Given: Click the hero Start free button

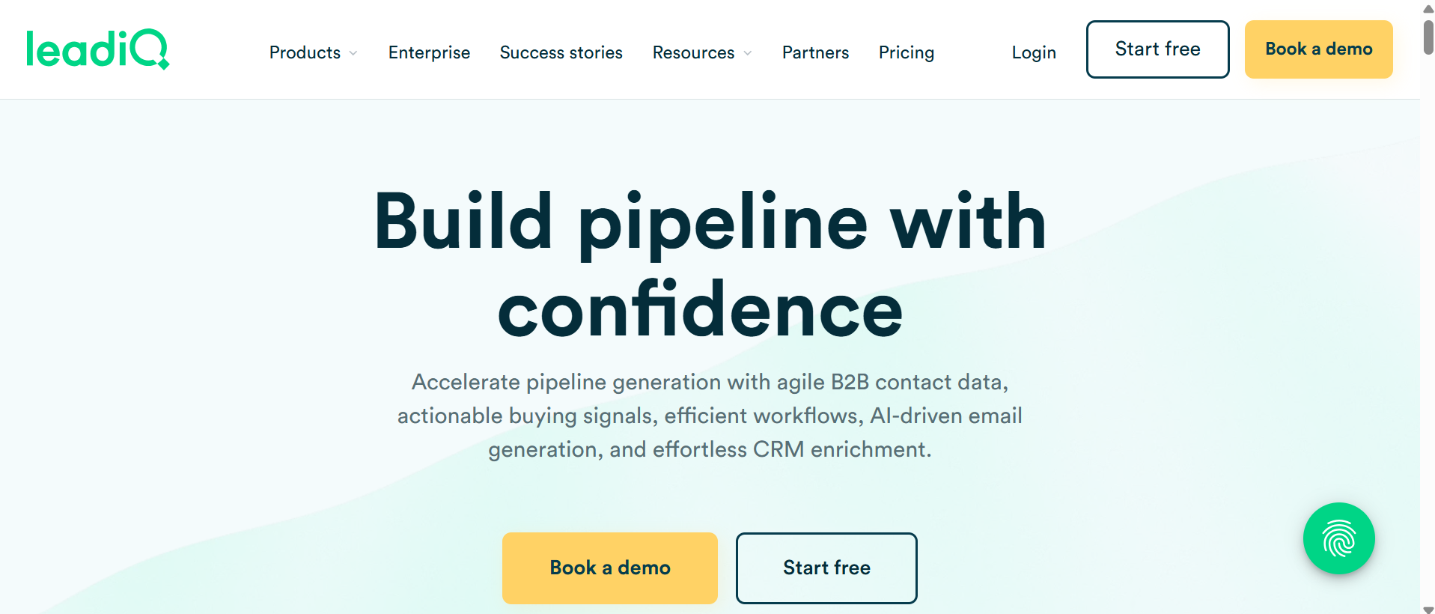Looking at the screenshot, I should [826, 568].
